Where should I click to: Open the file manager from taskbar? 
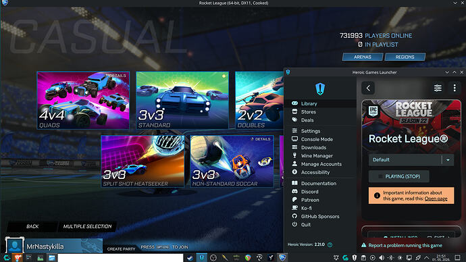coord(52,257)
